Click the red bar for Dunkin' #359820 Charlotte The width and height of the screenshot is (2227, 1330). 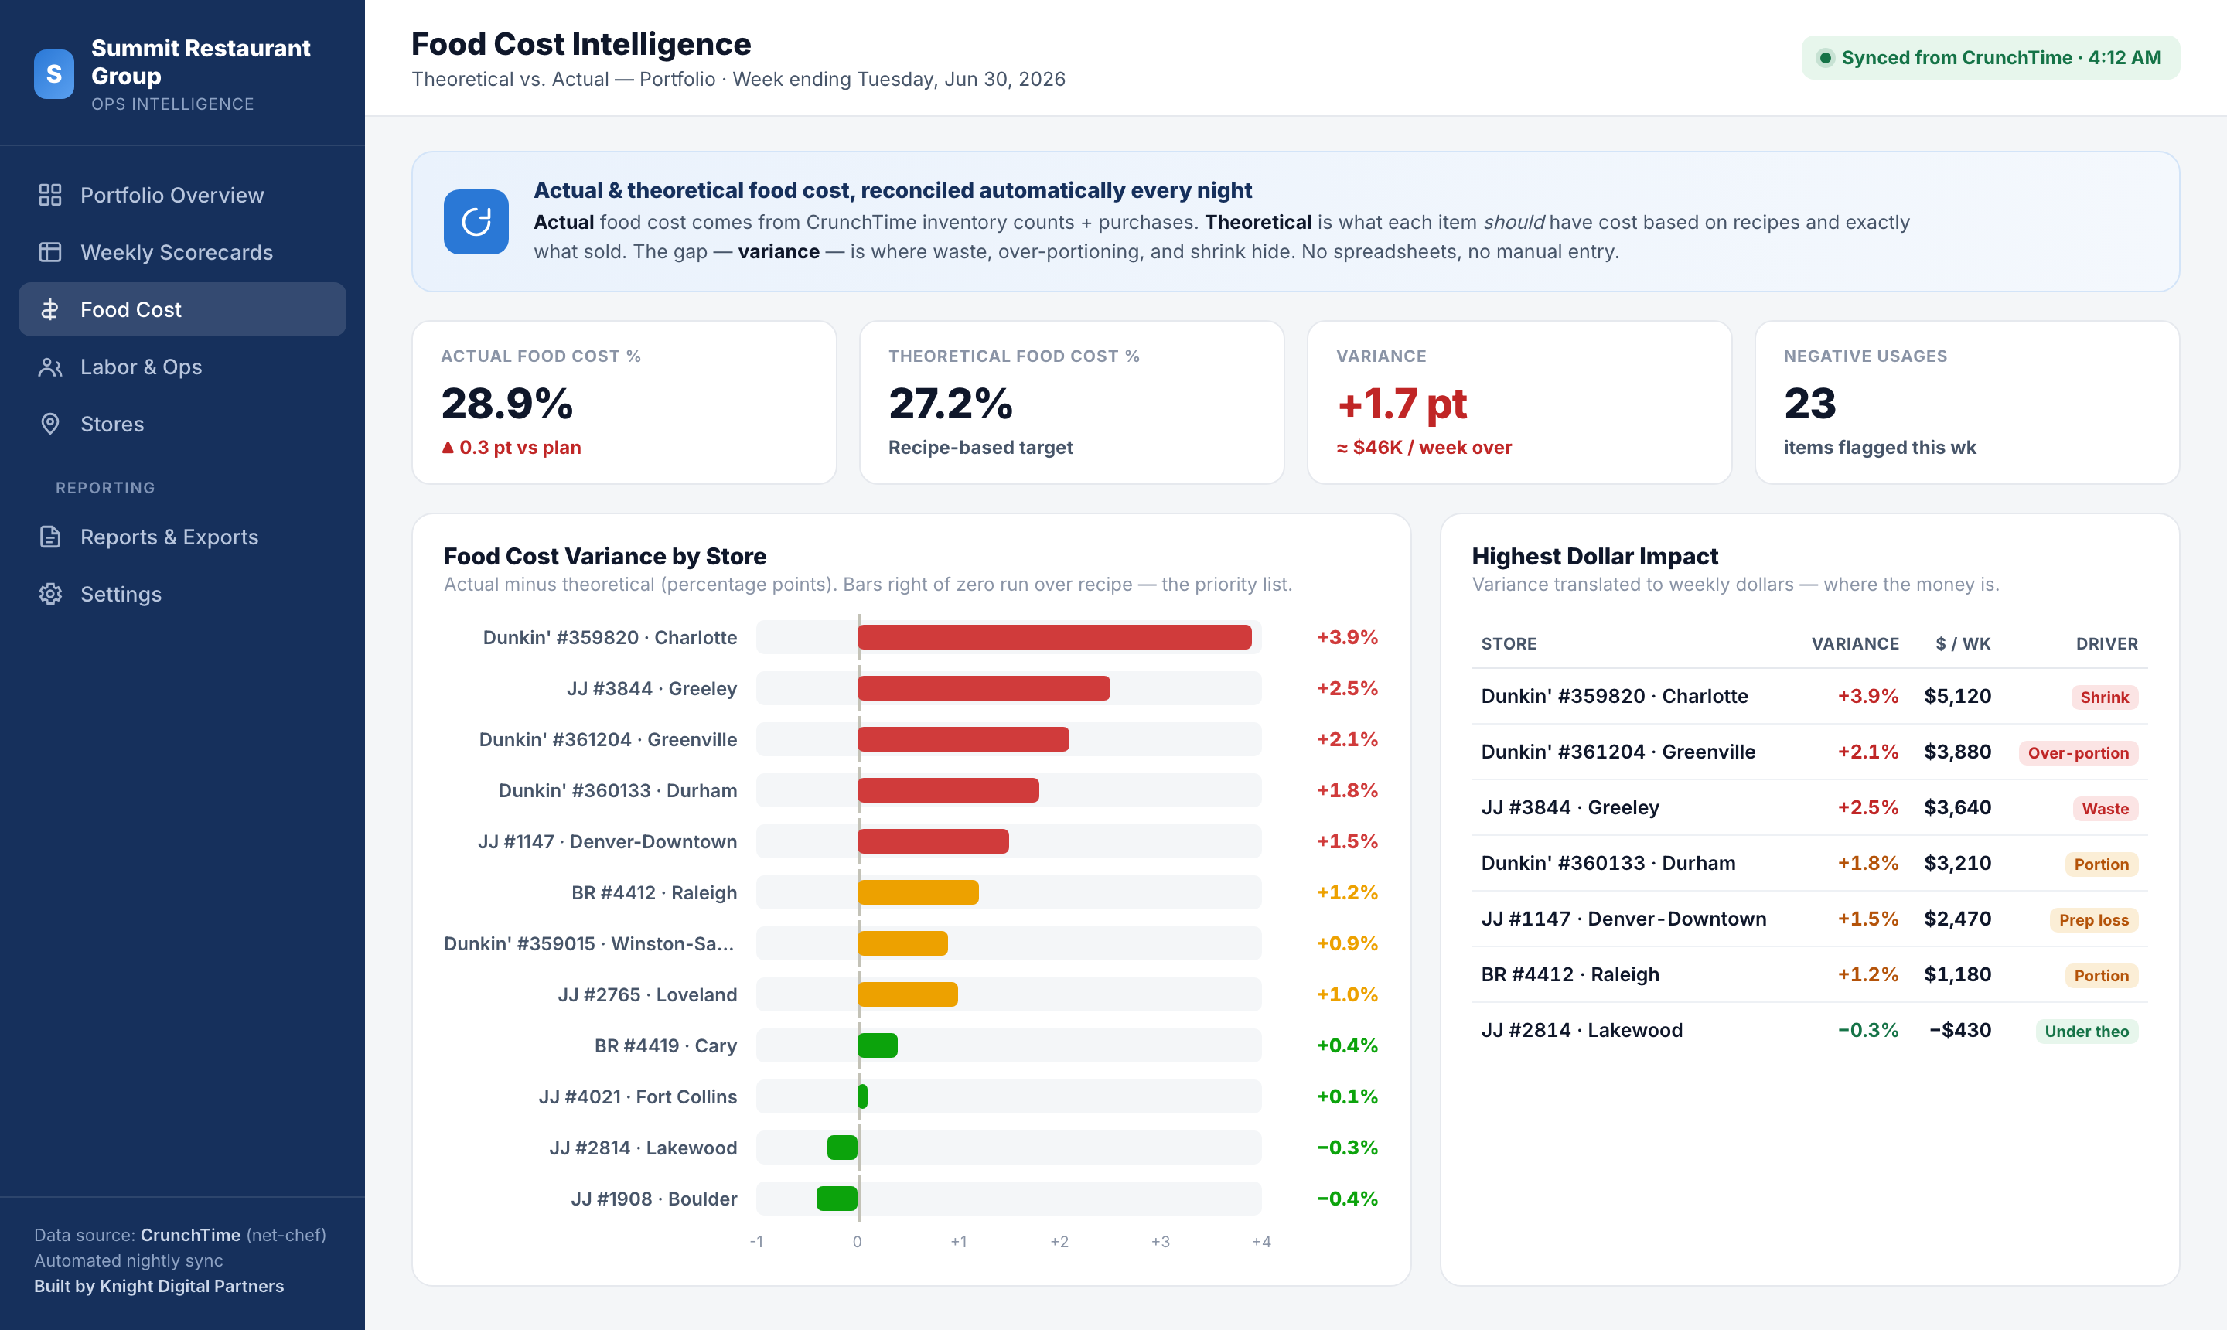1055,637
